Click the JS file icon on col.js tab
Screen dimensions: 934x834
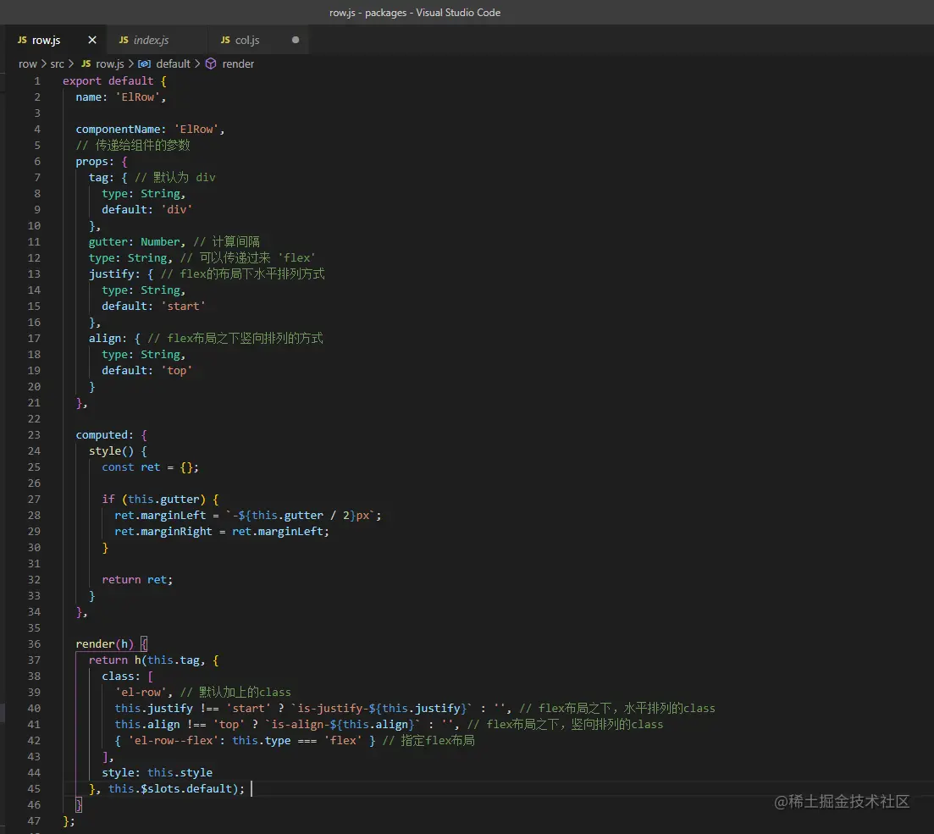pos(224,40)
